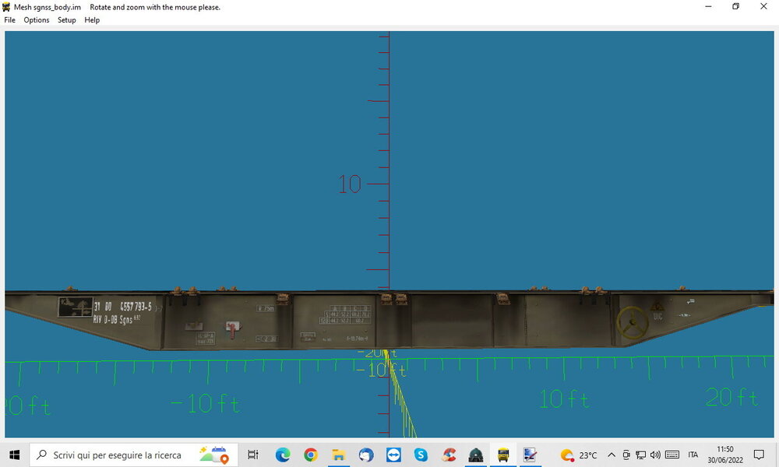The height and width of the screenshot is (467, 779).
Task: Switch the ITA input language
Action: [x=693, y=455]
